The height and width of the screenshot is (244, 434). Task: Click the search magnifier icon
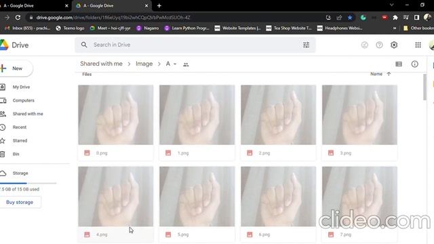click(84, 45)
